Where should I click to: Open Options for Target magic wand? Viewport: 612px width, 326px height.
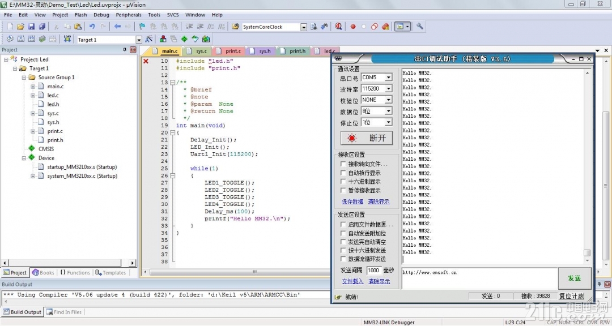point(149,39)
